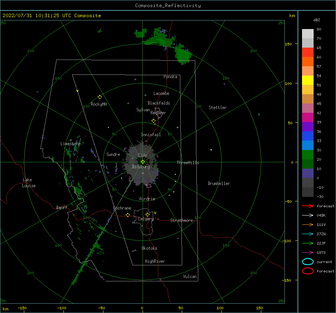Screen dimensions: 336x313
Task: Click the Stettler town label
Action: tap(218, 108)
